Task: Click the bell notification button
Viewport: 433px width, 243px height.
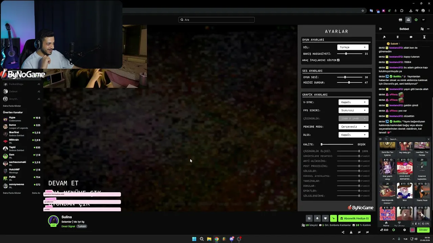Action: 317,218
